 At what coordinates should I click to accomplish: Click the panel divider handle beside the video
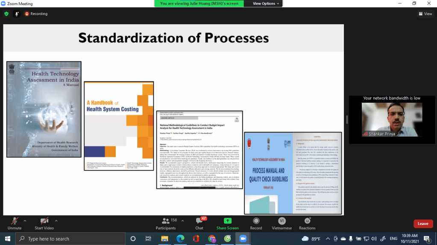coord(347,119)
